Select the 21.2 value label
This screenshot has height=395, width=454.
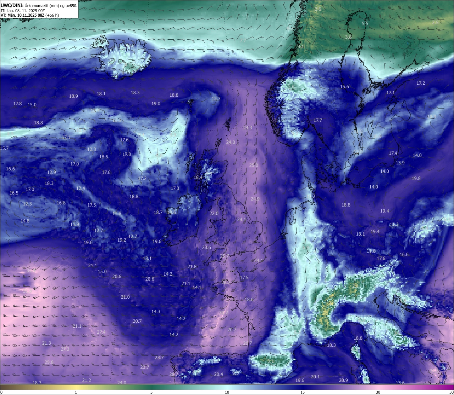coord(87,380)
